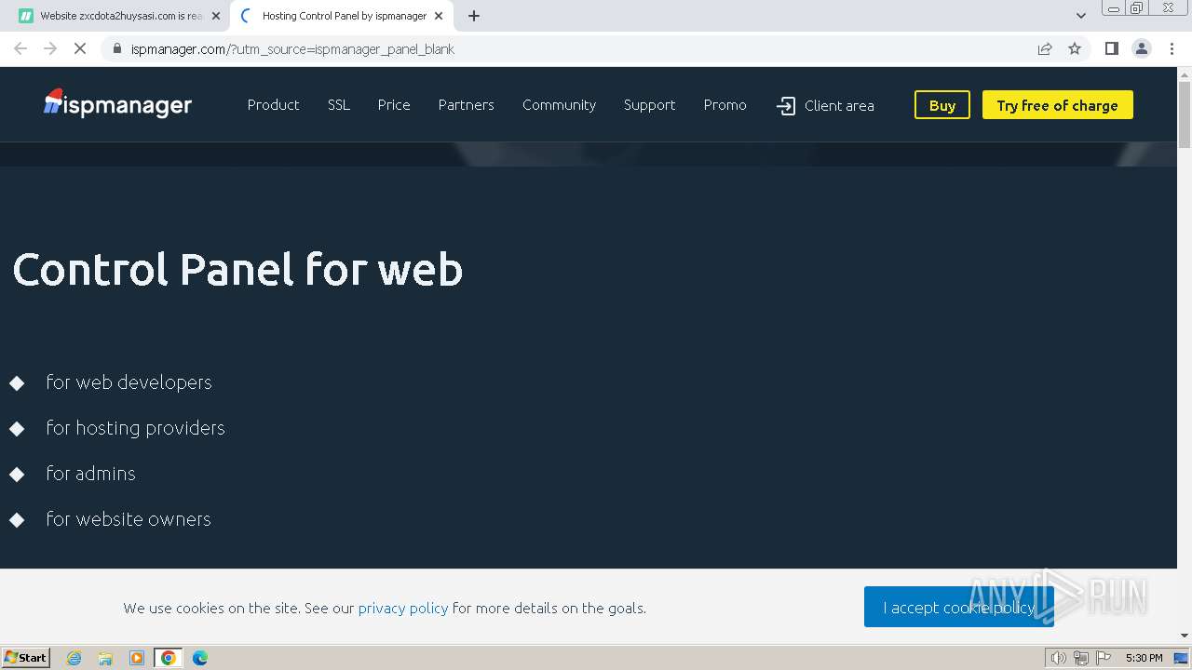1192x670 pixels.
Task: Click 'for admins' list item
Action: (90, 474)
